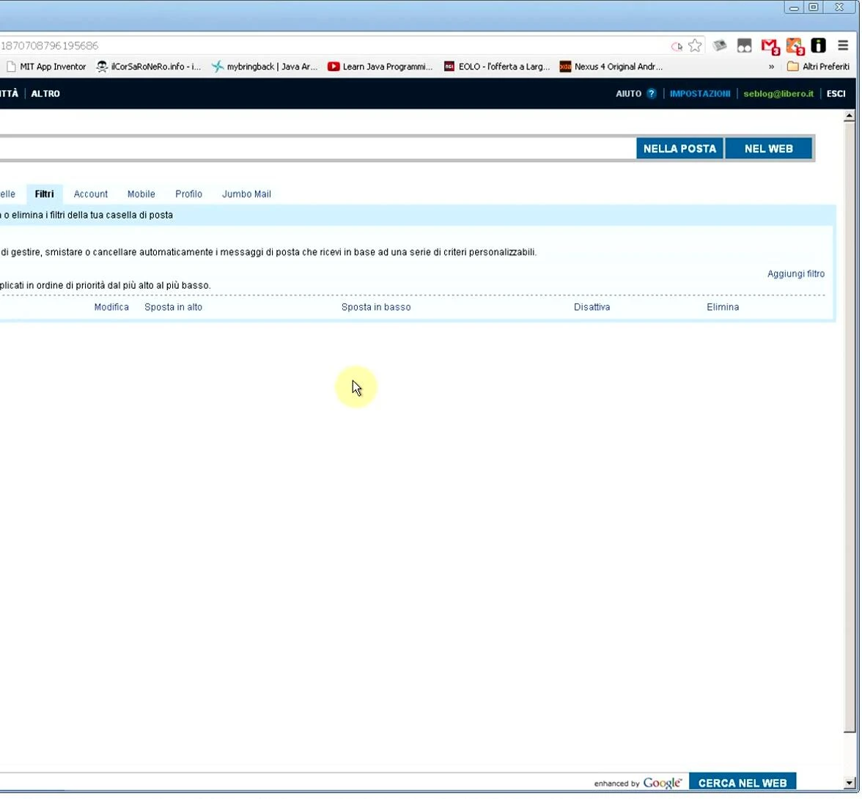
Task: Open the Learn Java Programming bookmark
Action: click(x=380, y=66)
